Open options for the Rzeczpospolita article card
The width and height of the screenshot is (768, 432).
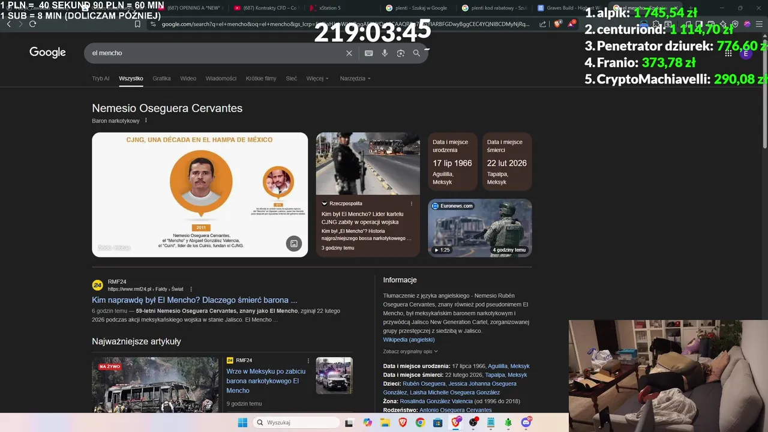[412, 203]
